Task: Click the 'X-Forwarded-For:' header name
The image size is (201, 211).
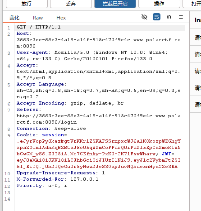Action: [x=41, y=179]
